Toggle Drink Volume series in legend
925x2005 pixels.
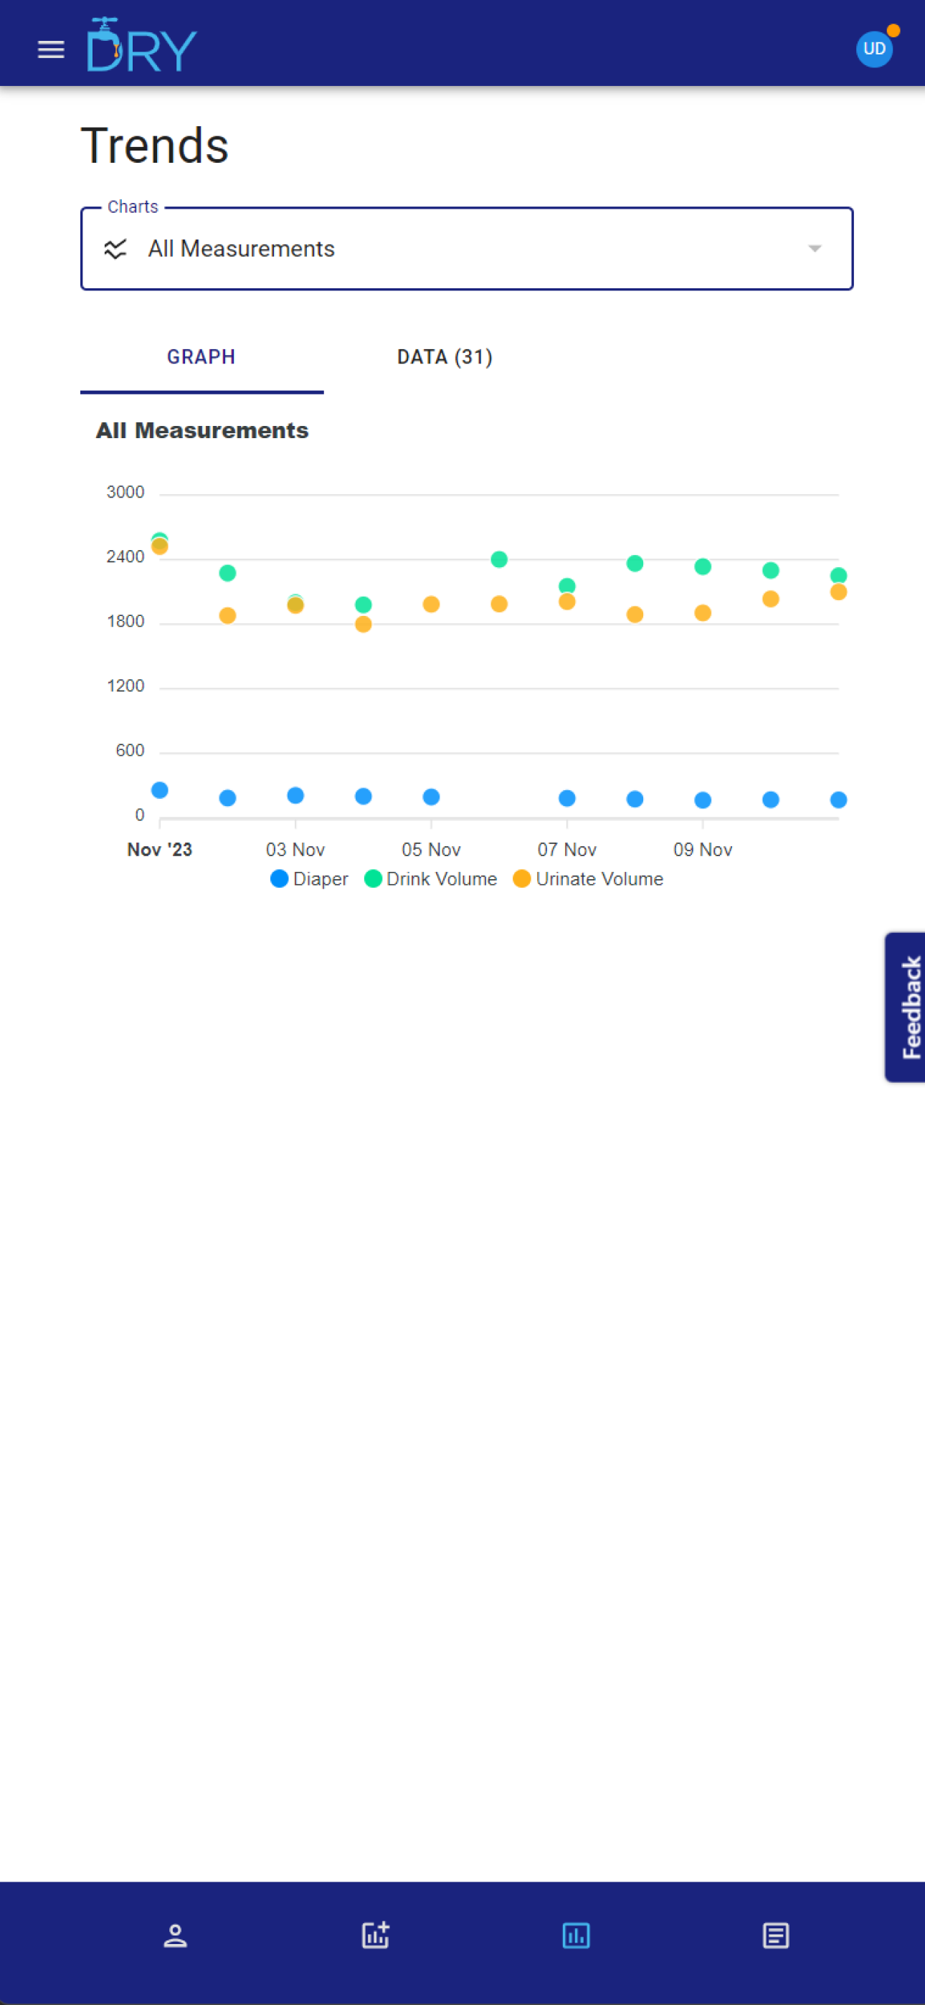point(430,878)
